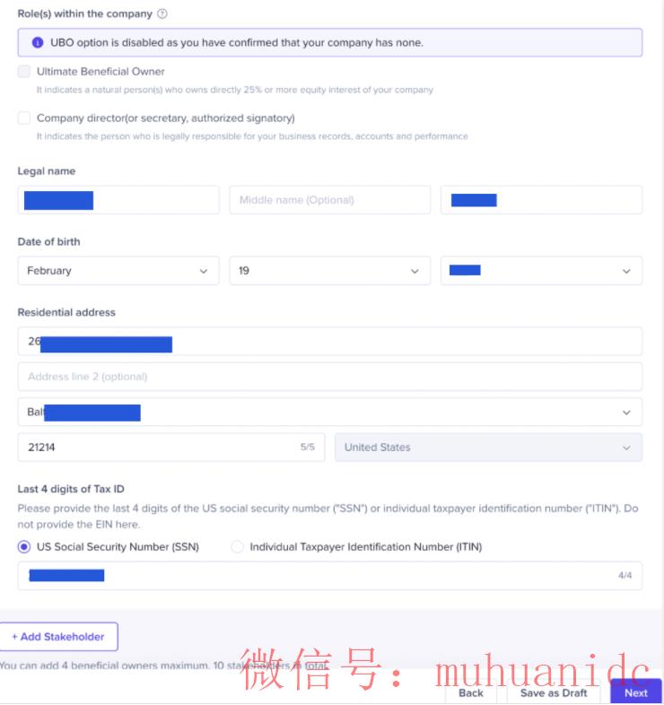Open the birth month dropdown showing February
The width and height of the screenshot is (664, 705).
tap(118, 271)
